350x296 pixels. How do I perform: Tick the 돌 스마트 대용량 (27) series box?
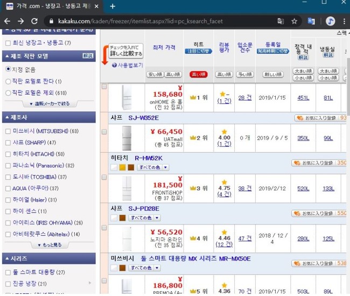pos(8,272)
